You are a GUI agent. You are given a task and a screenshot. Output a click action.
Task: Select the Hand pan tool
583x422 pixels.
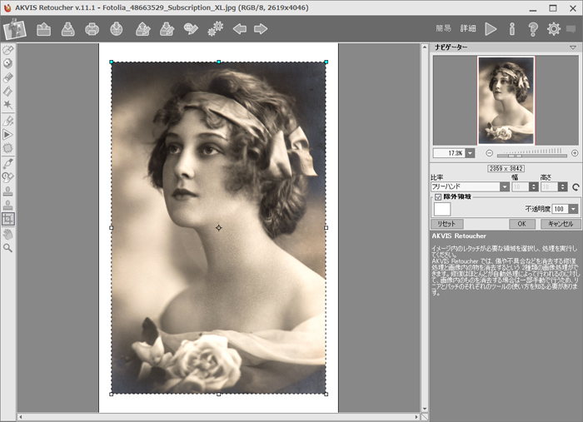[x=7, y=235]
